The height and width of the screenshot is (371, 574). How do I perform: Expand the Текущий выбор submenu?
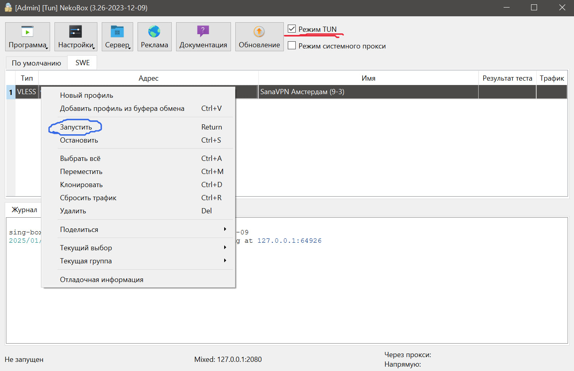pos(138,248)
